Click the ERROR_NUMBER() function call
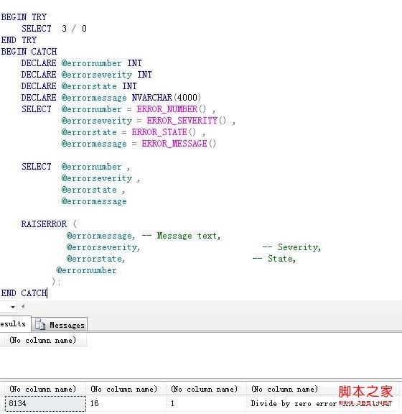 click(x=171, y=109)
